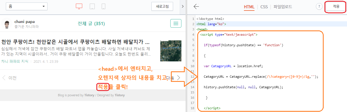Click the 즐거운 차니파파 blog subtitle
The image size is (347, 112).
click(26, 27)
